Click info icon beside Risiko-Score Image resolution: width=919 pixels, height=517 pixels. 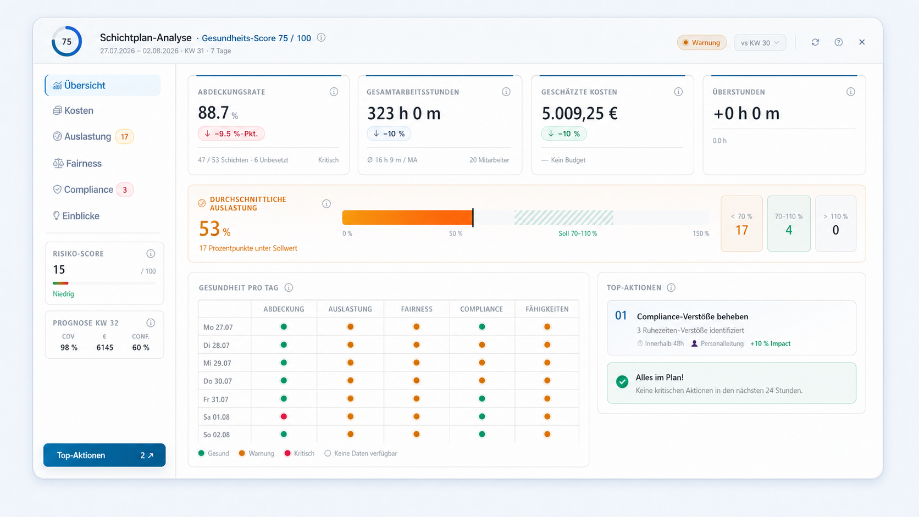(151, 253)
